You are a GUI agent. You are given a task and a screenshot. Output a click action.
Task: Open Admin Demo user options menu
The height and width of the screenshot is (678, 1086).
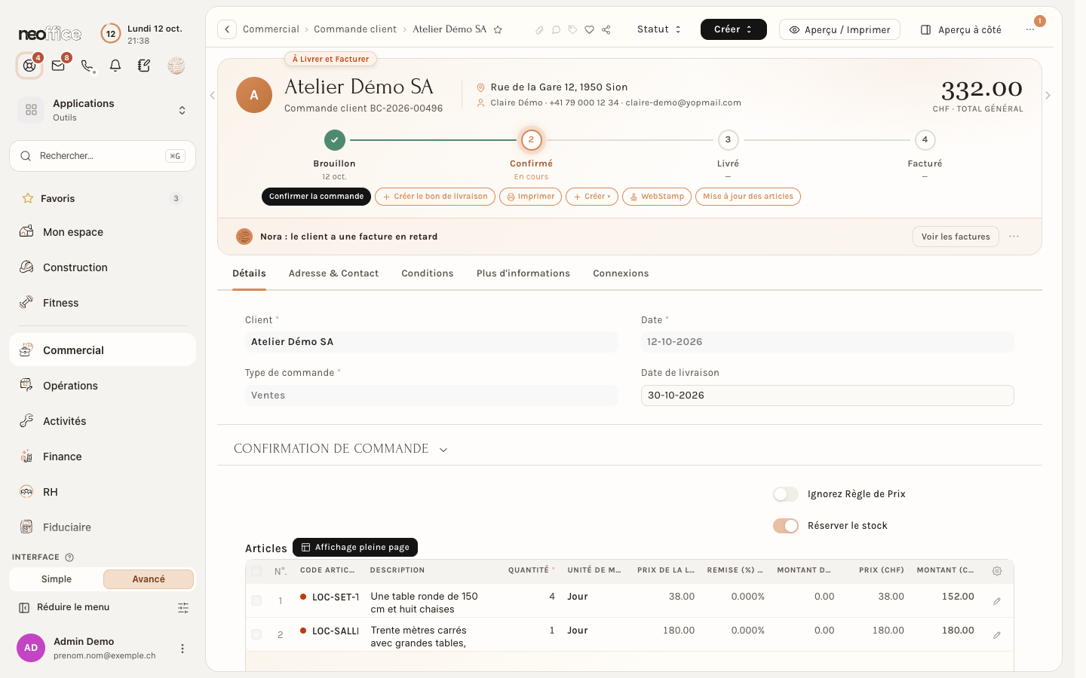point(182,649)
